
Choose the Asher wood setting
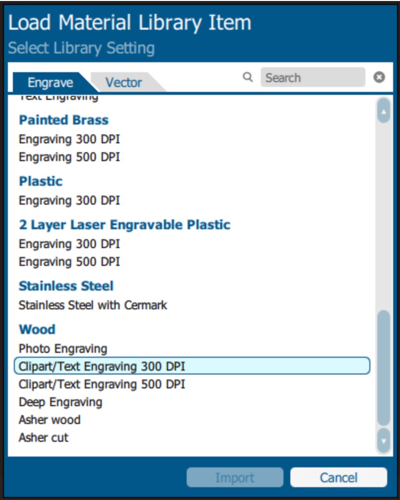(x=49, y=420)
